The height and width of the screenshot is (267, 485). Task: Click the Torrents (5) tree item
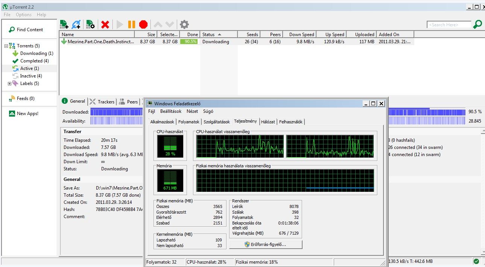tap(24, 46)
